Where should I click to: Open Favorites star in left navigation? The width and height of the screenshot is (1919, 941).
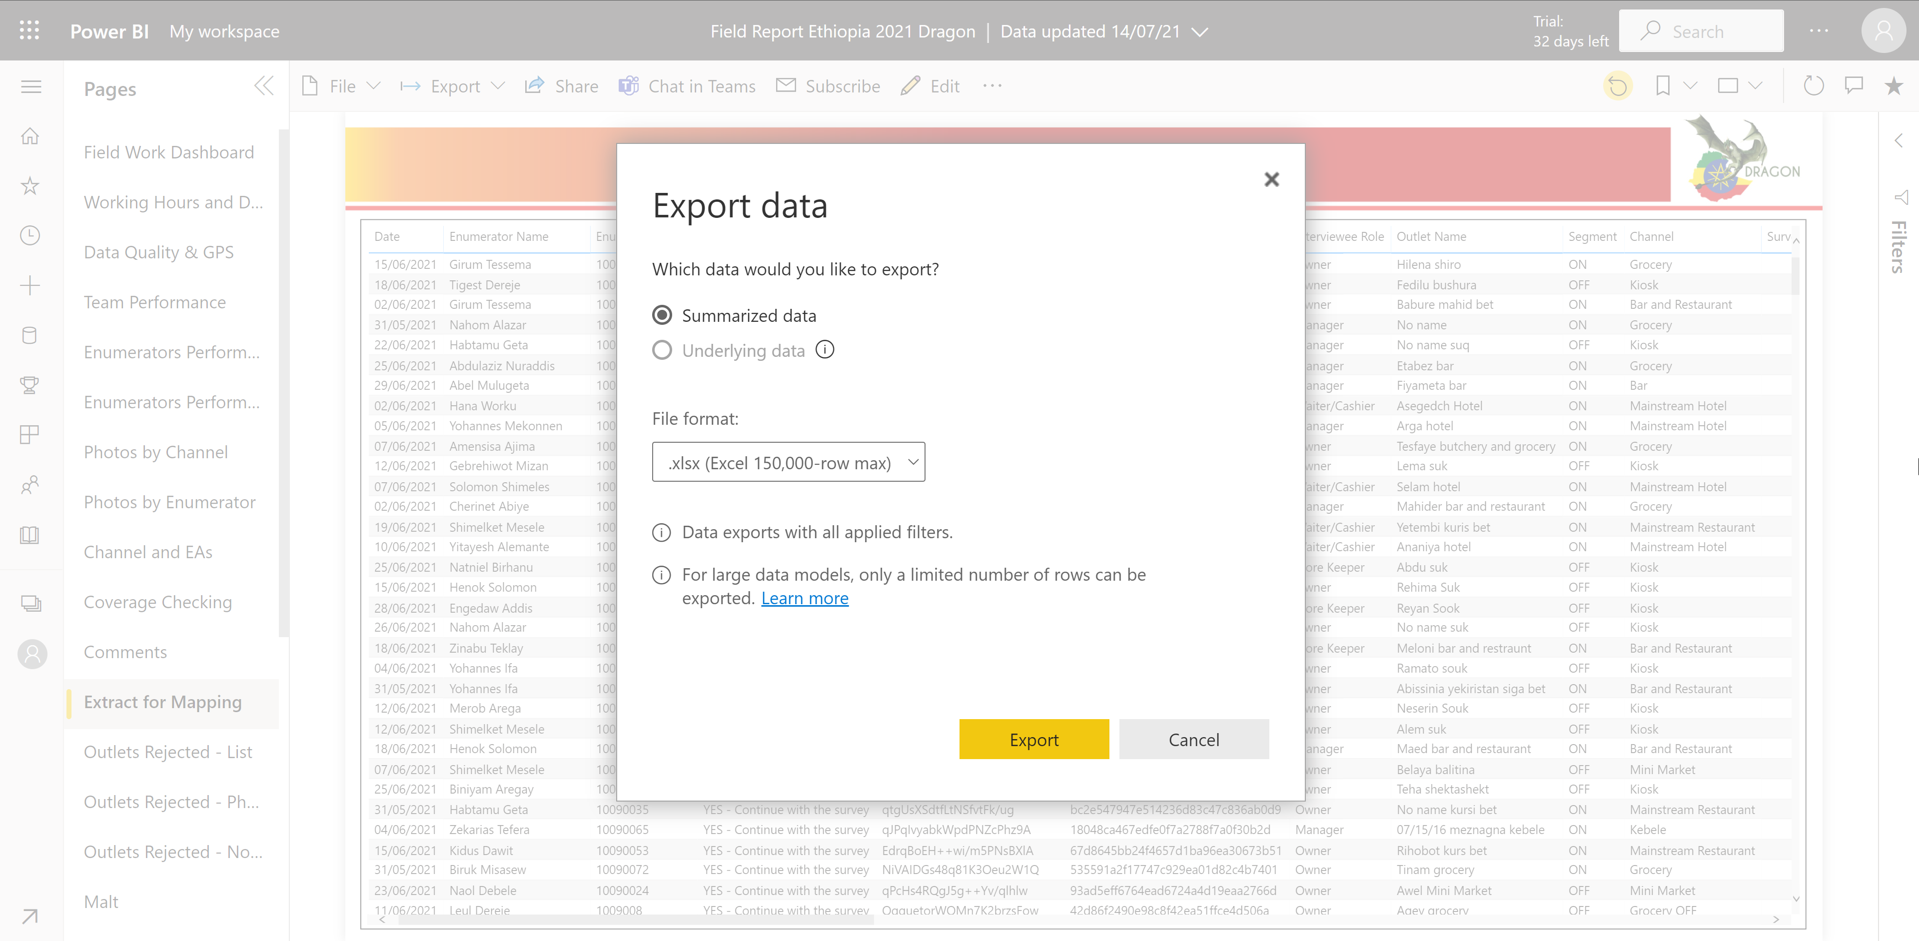pyautogui.click(x=30, y=186)
